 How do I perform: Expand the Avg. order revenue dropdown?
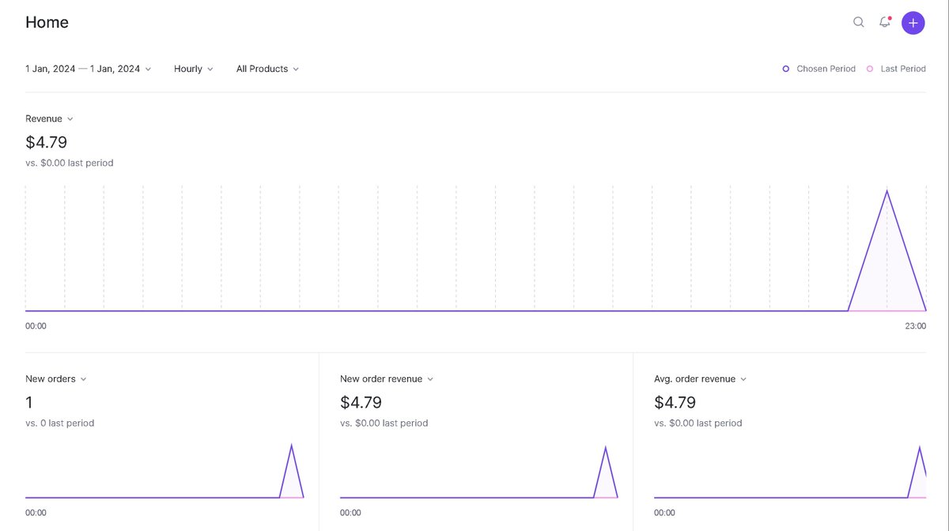coord(701,378)
